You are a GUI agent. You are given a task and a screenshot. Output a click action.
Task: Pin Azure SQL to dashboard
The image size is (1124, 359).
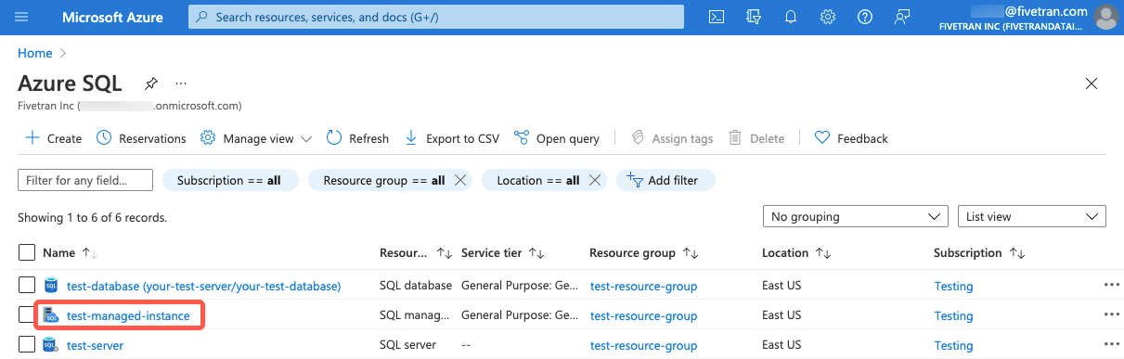150,83
